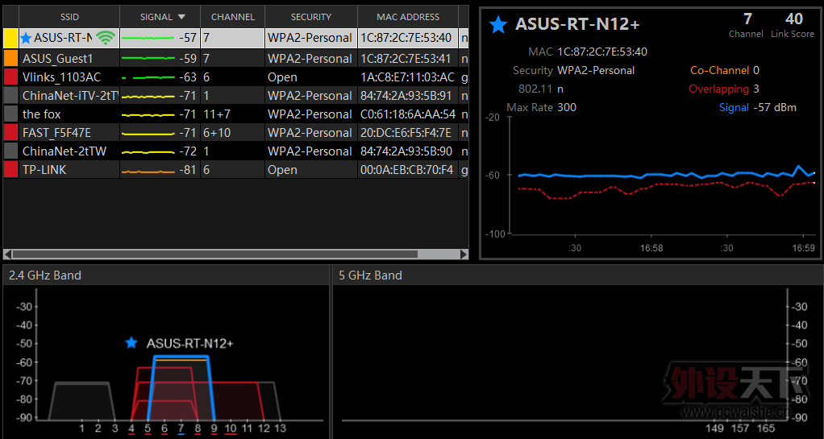Click red swatch for TP-LINK row
824x439 pixels.
[x=11, y=170]
